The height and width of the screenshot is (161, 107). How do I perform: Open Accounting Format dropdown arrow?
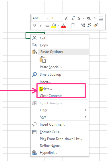click(x=84, y=18)
